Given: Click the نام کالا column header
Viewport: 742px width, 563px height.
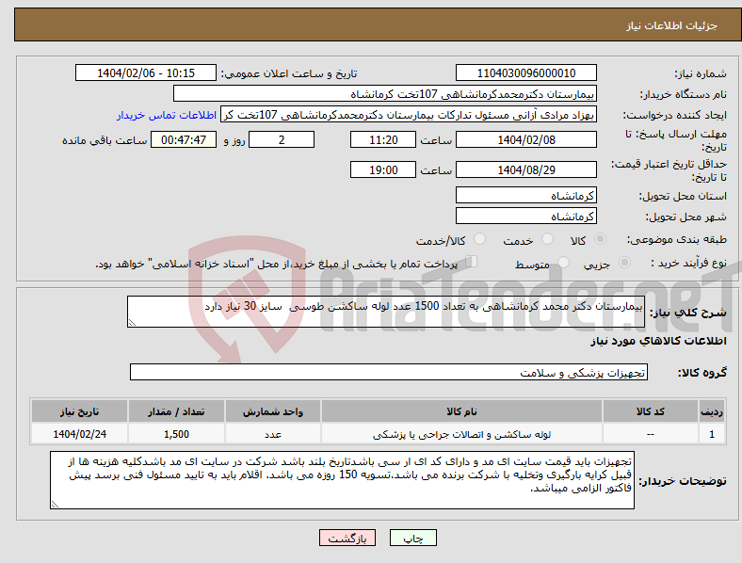Looking at the screenshot, I should point(461,411).
